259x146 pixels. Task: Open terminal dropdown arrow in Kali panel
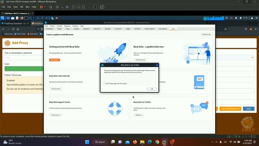29,18
